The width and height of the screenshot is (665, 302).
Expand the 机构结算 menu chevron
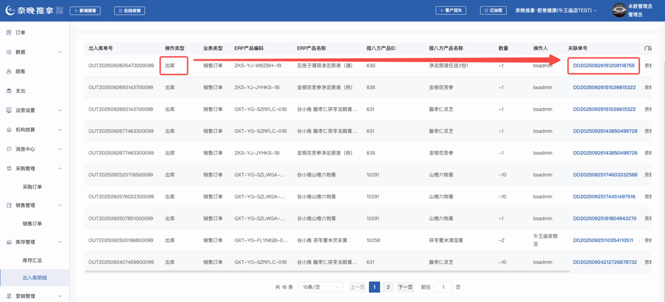point(60,130)
